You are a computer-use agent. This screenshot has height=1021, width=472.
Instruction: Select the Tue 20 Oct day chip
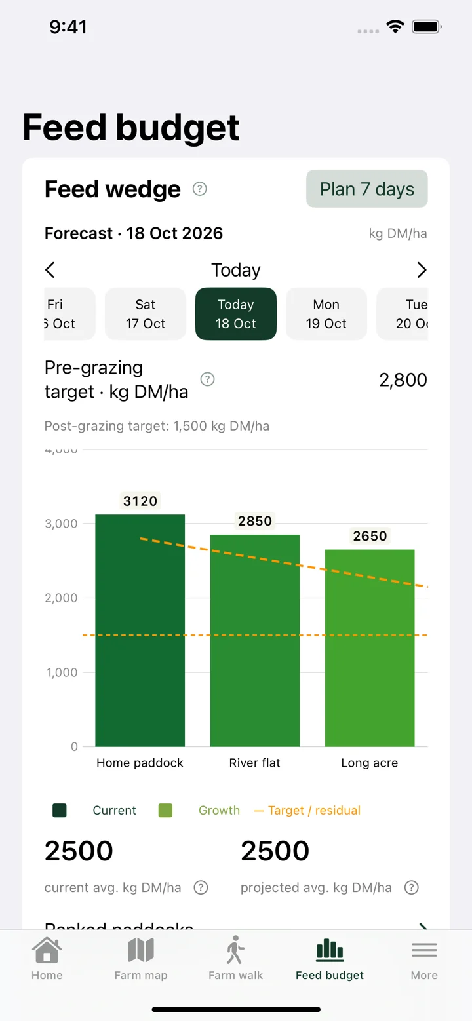coord(402,314)
